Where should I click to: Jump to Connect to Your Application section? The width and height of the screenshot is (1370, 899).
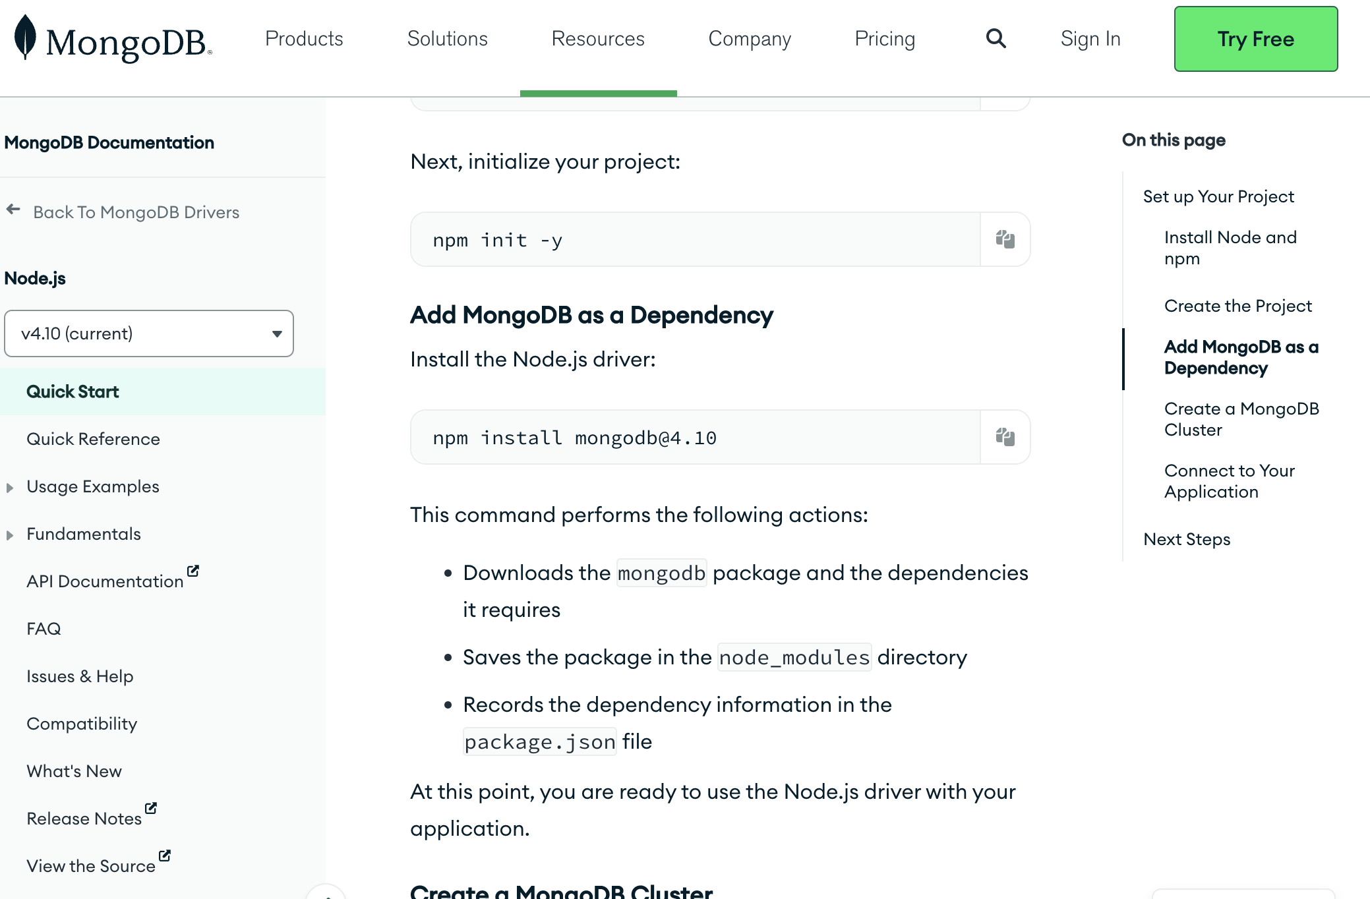tap(1230, 481)
